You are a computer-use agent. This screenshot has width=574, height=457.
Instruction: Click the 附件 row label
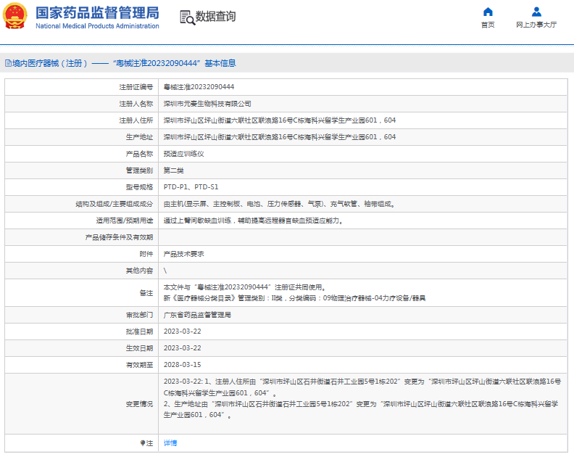tap(146, 254)
